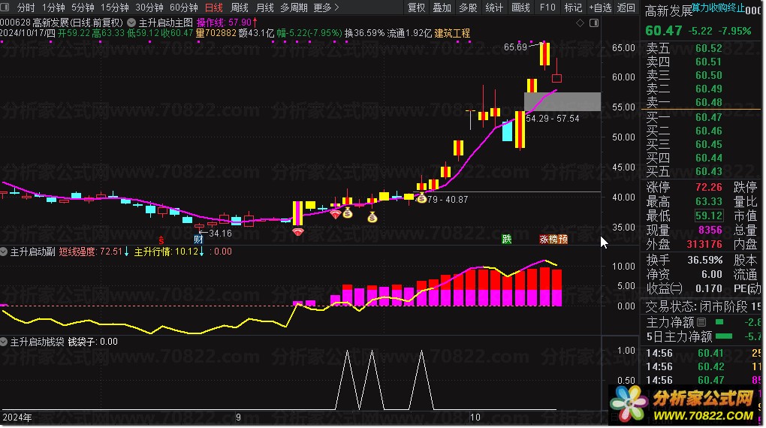
Task: Select the 30分钟 period tab
Action: [149, 8]
